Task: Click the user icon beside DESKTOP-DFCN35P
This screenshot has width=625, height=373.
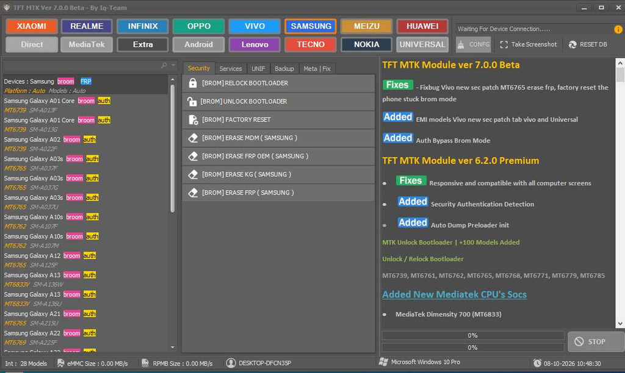Action: pyautogui.click(x=231, y=363)
